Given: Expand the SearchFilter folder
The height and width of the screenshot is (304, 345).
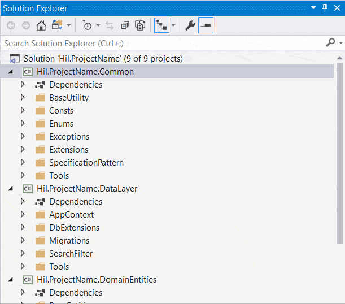Looking at the screenshot, I should tap(23, 253).
